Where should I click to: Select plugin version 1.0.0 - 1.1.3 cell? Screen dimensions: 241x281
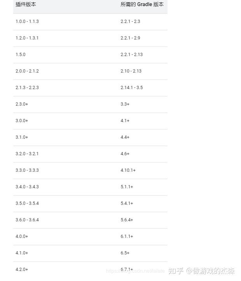click(27, 21)
